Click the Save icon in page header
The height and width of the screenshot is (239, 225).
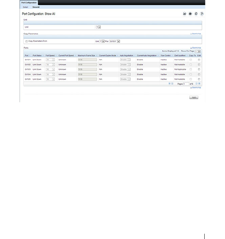185,14
